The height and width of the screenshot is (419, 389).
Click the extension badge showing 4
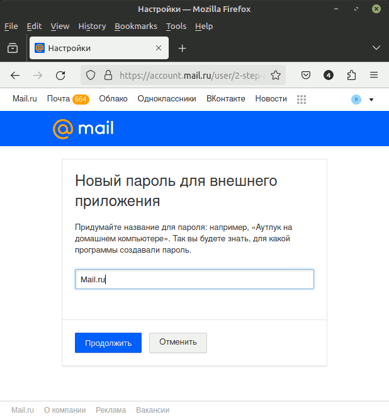click(x=329, y=76)
